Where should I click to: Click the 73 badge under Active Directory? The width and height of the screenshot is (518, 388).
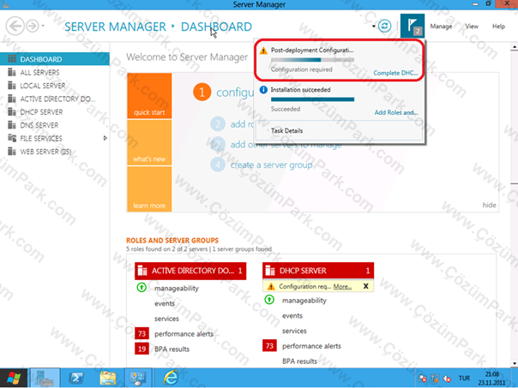142,333
